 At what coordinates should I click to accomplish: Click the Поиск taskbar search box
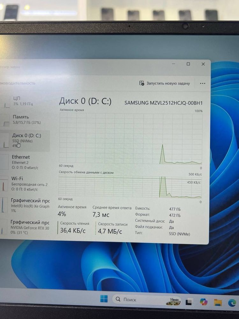click(x=146, y=300)
